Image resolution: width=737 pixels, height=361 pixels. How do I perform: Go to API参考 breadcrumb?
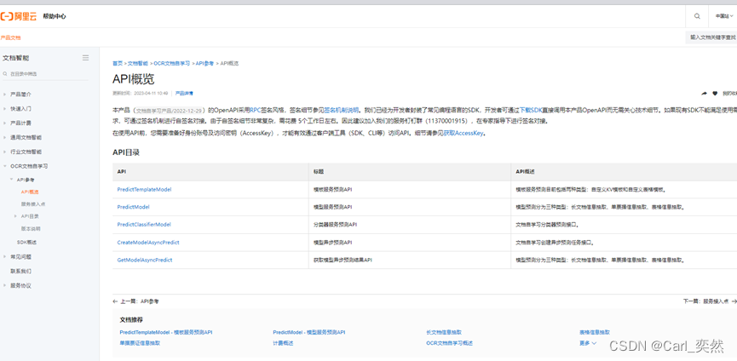point(204,63)
